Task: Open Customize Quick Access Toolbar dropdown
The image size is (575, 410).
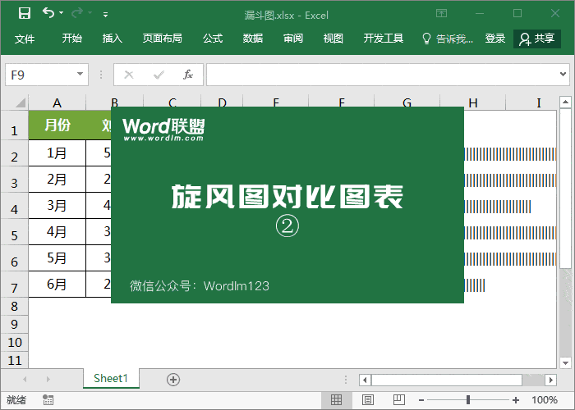Action: pos(106,15)
